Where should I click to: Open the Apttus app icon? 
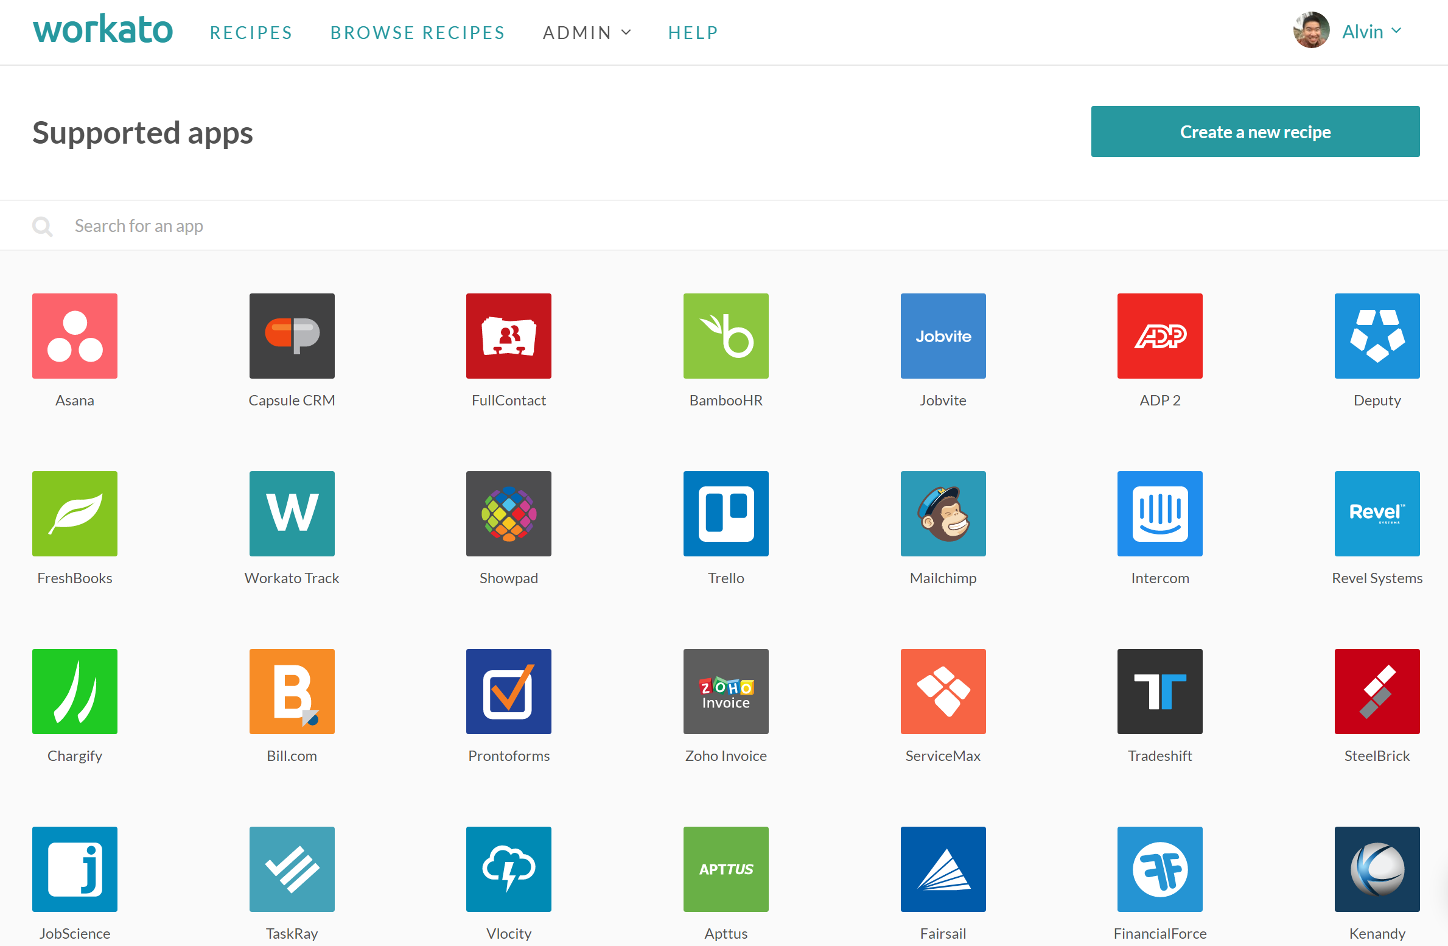click(x=726, y=869)
